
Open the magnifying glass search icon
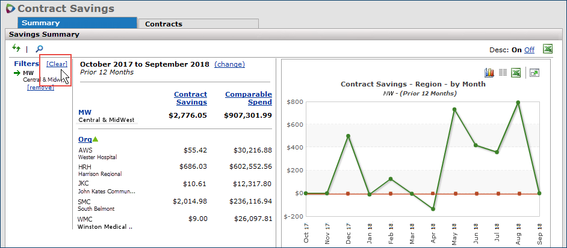[39, 49]
